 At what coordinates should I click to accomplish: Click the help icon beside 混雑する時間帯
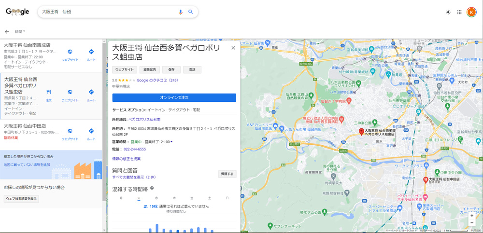point(152,188)
